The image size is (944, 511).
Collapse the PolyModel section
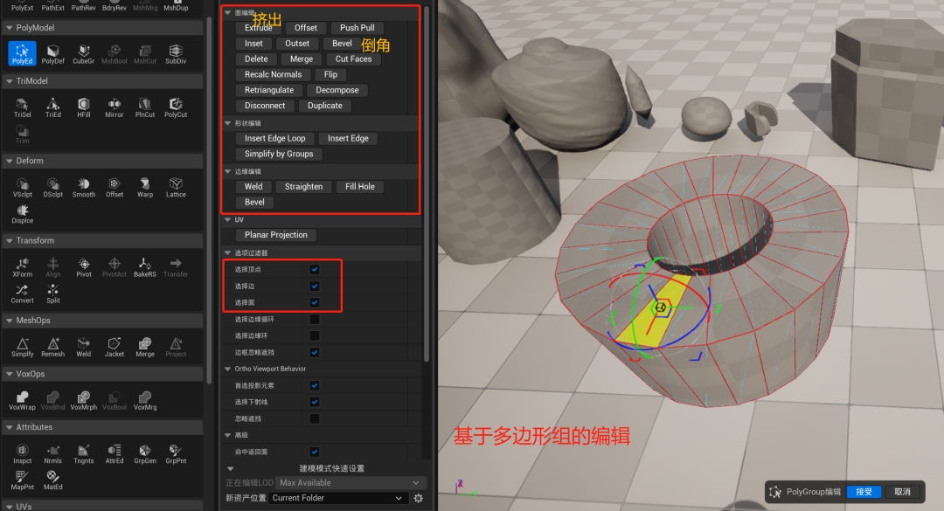(9, 28)
